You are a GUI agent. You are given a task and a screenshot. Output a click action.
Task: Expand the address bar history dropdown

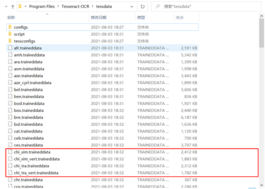click(132, 7)
